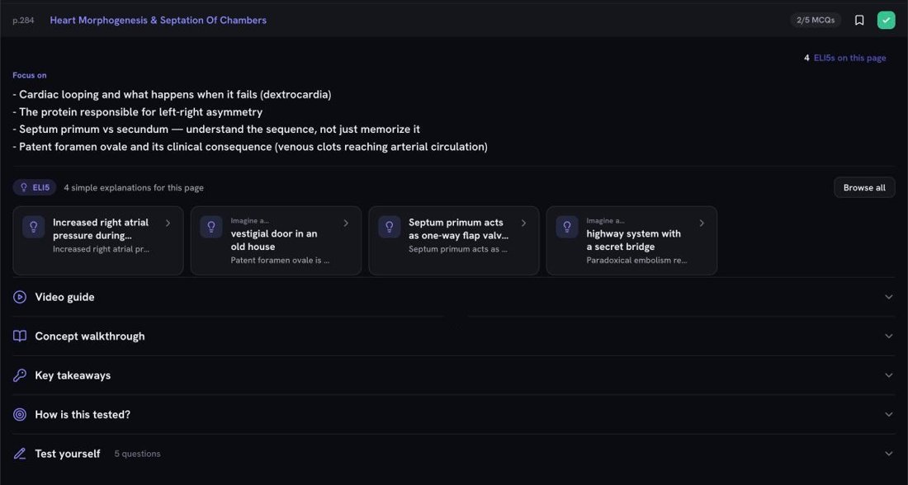Expand the Key takeaways chevron
This screenshot has width=908, height=485.
[x=888, y=375]
